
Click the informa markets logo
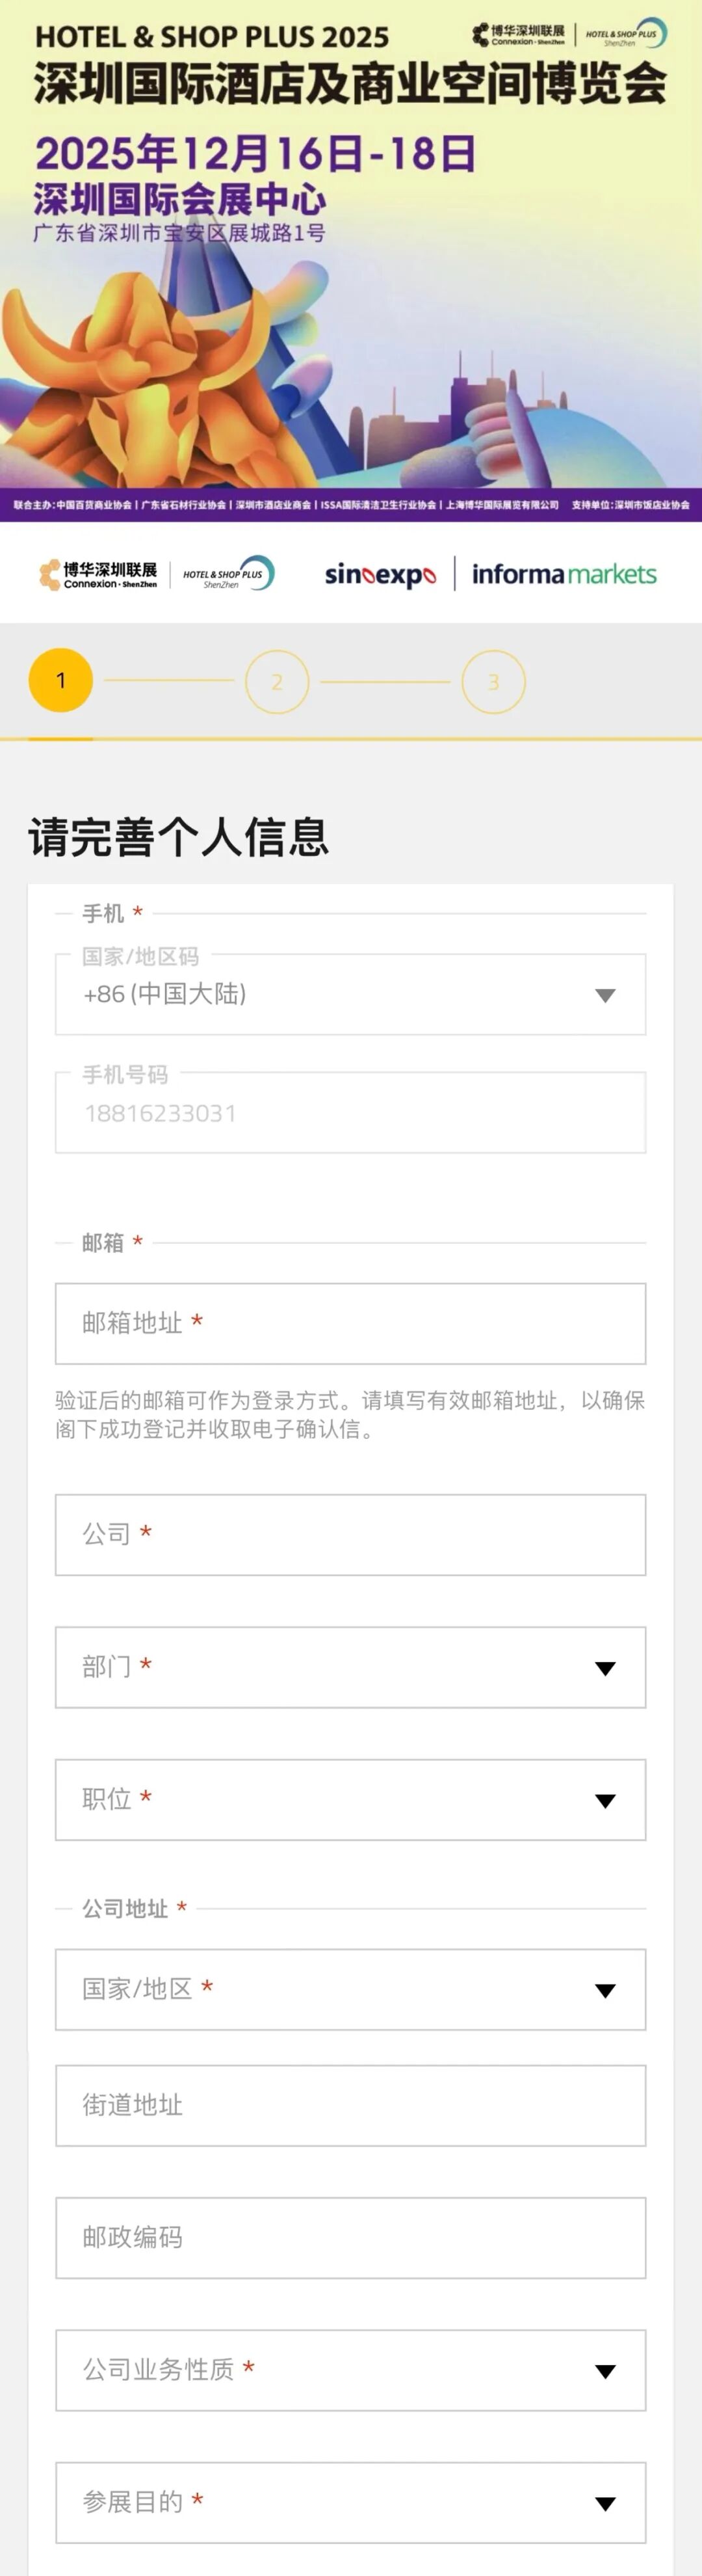563,574
